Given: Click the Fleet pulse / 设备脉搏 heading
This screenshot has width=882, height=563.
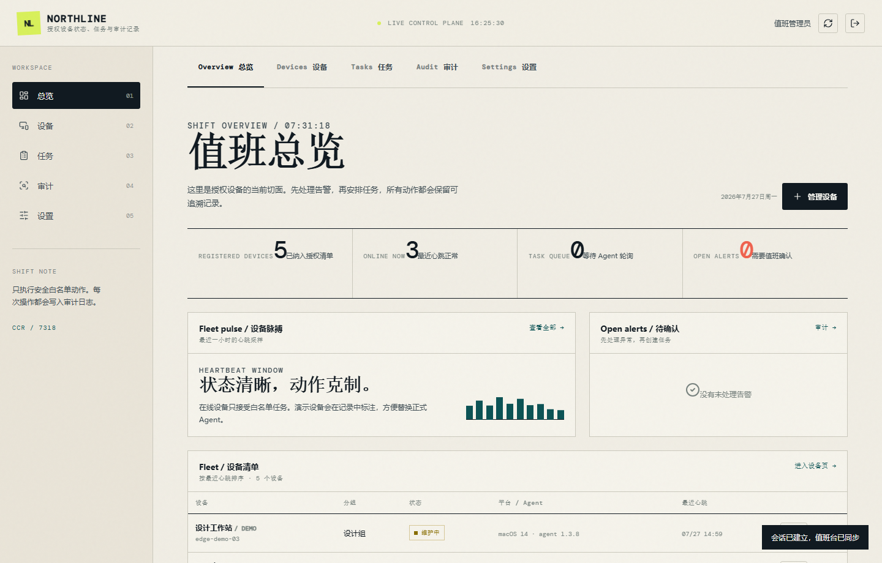Looking at the screenshot, I should pos(241,329).
